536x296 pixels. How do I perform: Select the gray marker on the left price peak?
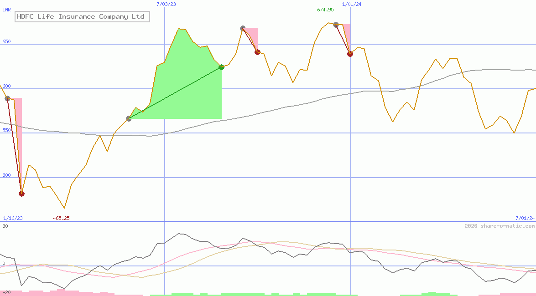point(8,97)
